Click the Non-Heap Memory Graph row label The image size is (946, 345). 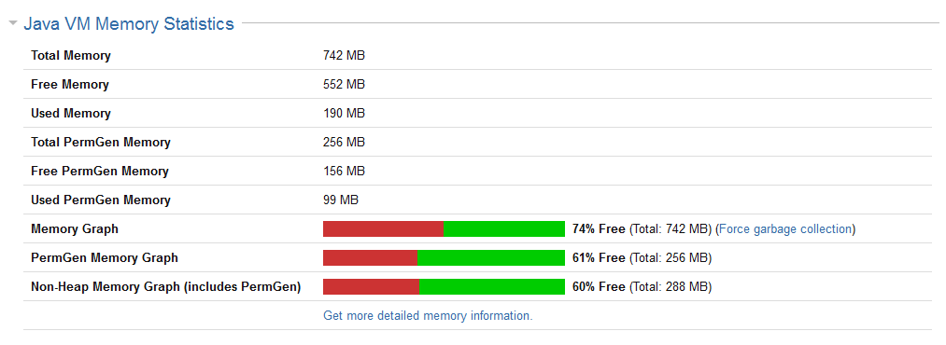[x=166, y=286]
